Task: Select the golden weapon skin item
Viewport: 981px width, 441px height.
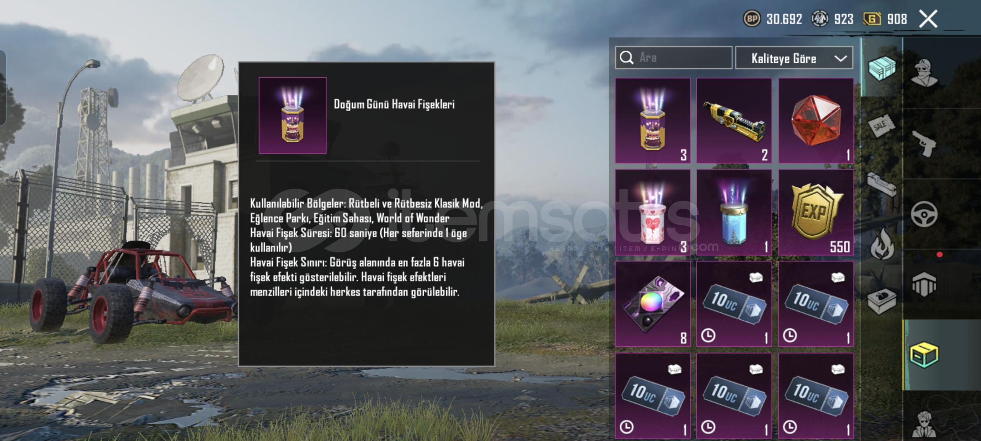Action: 734,121
